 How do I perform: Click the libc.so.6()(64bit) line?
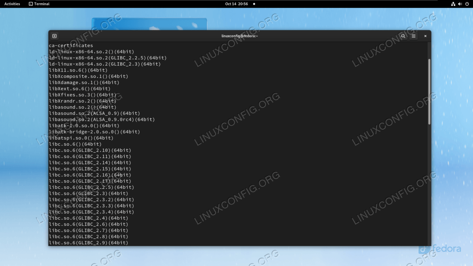pyautogui.click(x=75, y=144)
